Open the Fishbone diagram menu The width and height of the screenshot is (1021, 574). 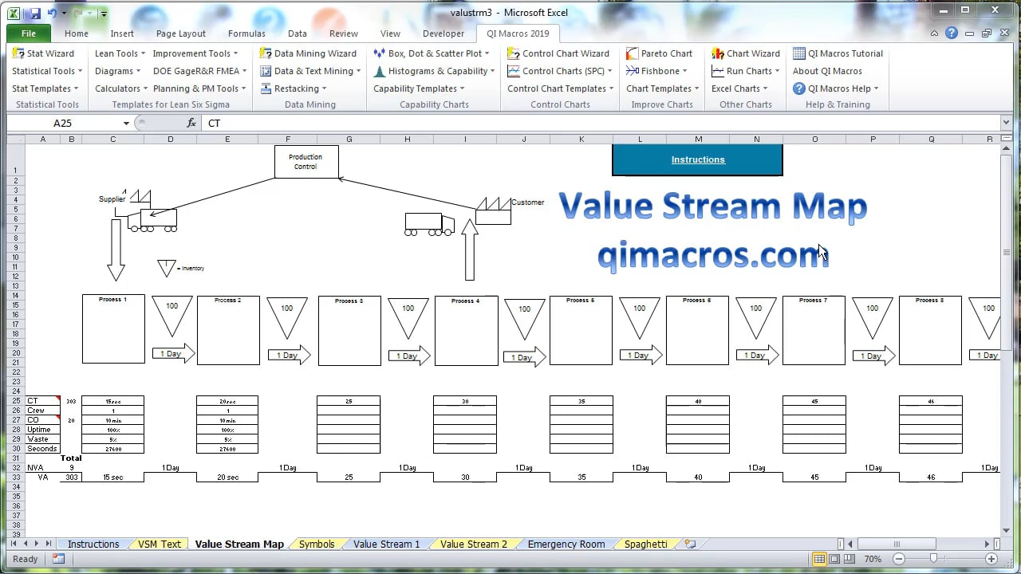tap(658, 71)
